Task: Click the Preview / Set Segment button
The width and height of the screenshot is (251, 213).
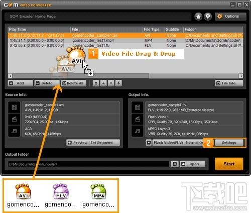Action: point(93,143)
